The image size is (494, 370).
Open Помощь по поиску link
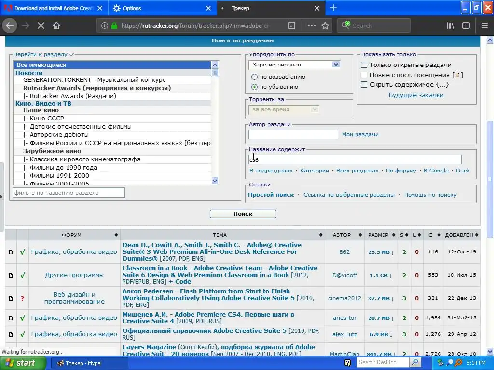(430, 195)
